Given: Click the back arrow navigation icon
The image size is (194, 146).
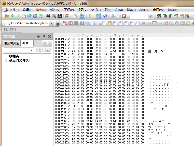Looking at the screenshot, I should click(x=13, y=16).
